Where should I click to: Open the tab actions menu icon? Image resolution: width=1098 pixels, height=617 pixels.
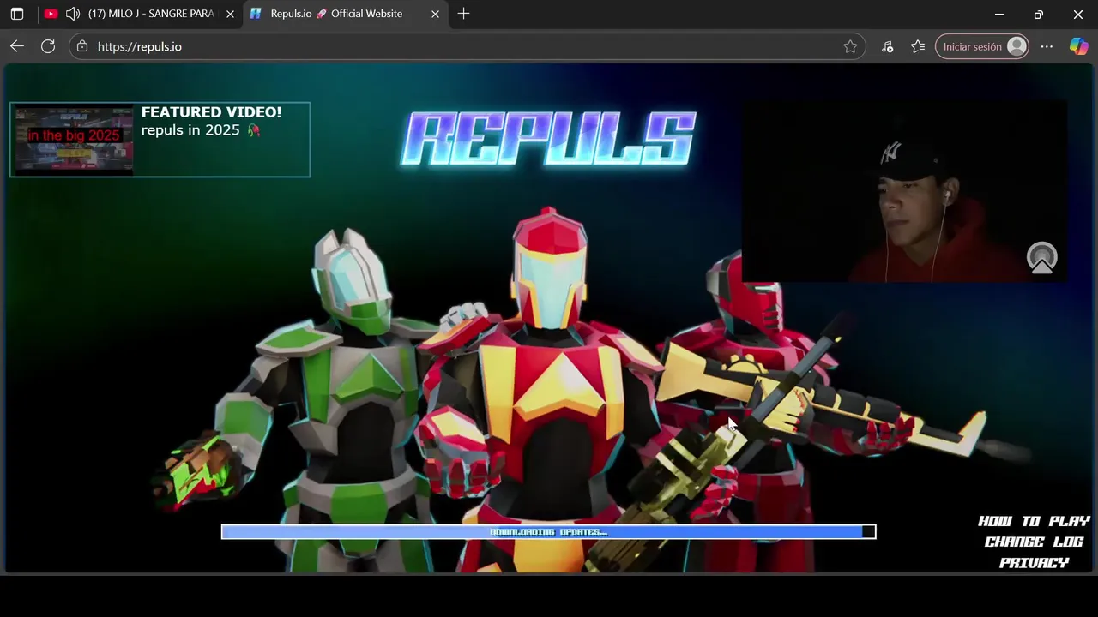(x=17, y=14)
